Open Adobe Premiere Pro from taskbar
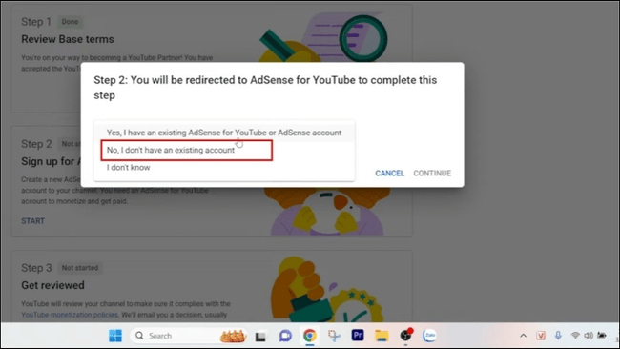620x349 pixels. click(x=358, y=336)
